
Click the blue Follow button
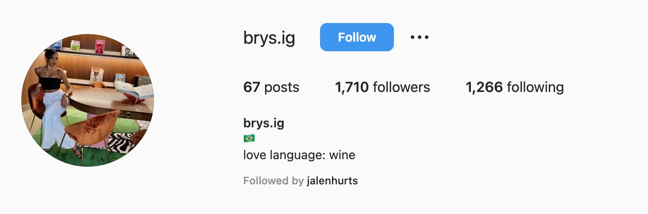357,37
